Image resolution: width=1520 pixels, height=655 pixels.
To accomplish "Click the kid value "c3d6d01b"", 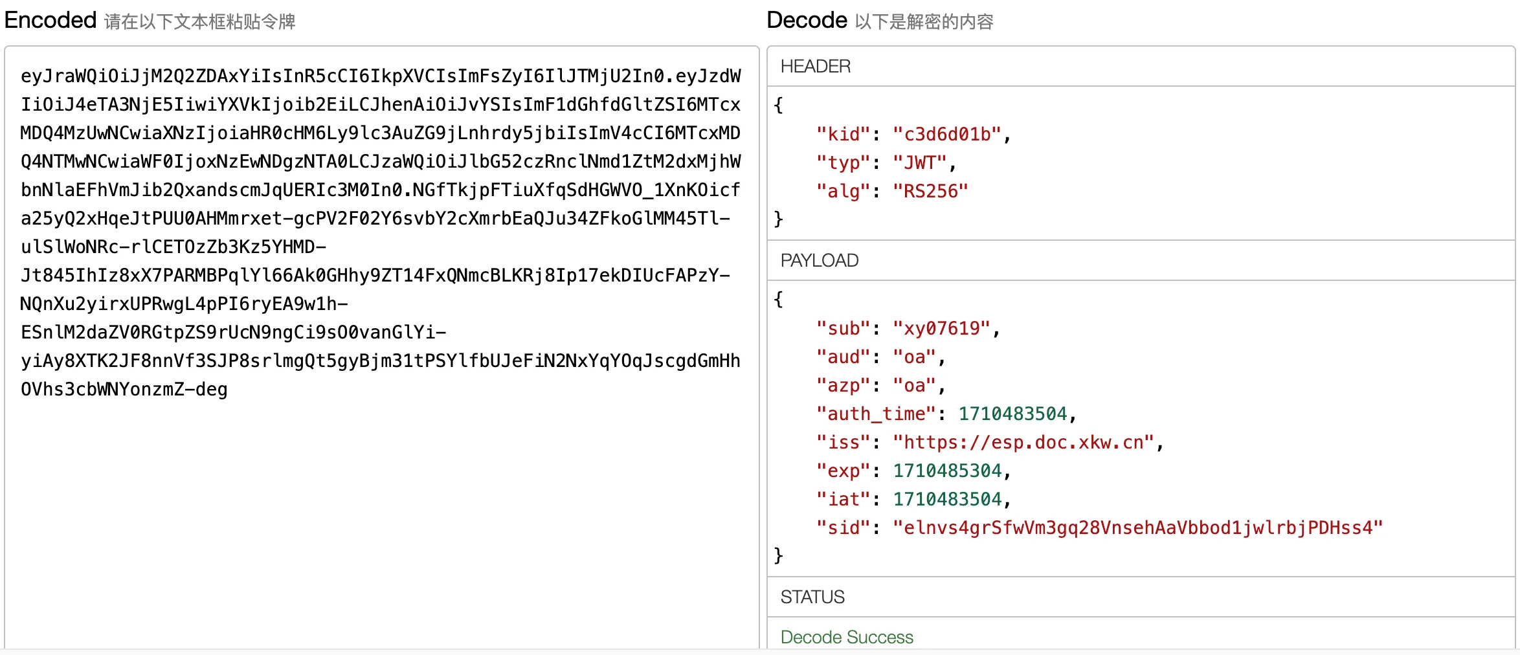I will coord(946,135).
